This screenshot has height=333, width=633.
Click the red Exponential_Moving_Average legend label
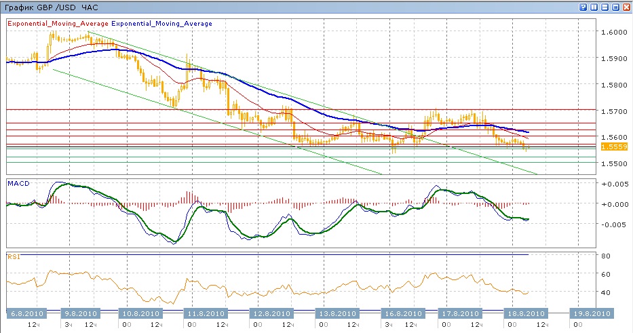pyautogui.click(x=58, y=24)
